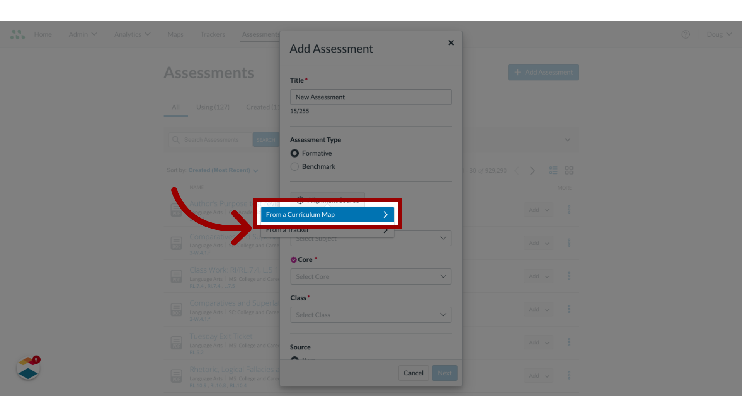Viewport: 742px width, 417px height.
Task: Expand the Select Class dropdown
Action: pos(371,314)
